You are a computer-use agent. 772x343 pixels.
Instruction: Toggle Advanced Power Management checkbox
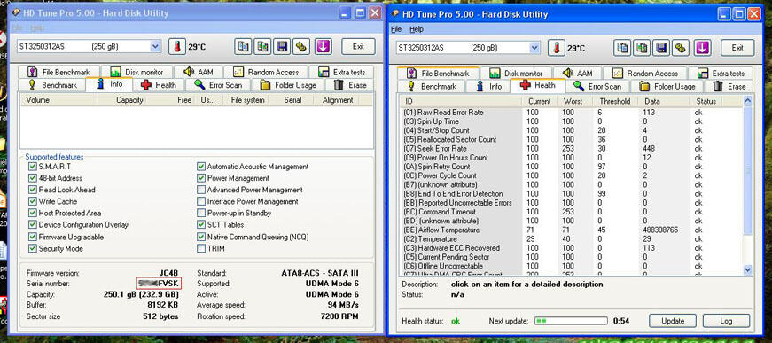(x=201, y=190)
